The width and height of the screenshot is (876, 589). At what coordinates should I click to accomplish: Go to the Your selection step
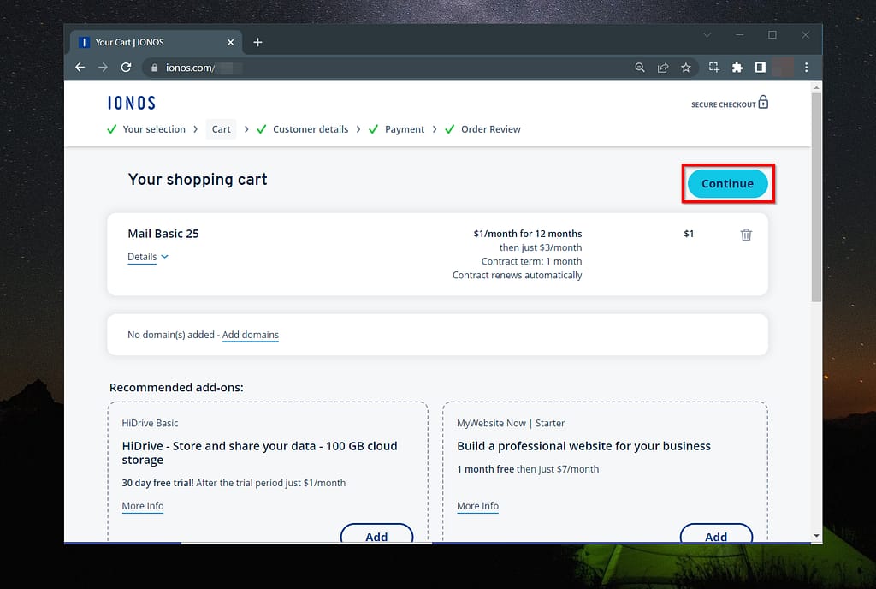[154, 129]
